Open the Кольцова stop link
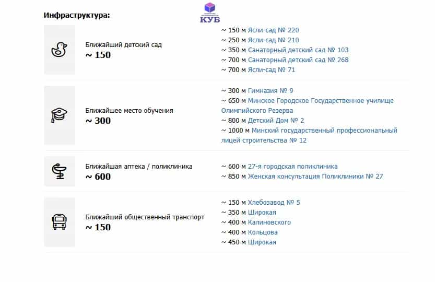435x282 pixels. (263, 232)
